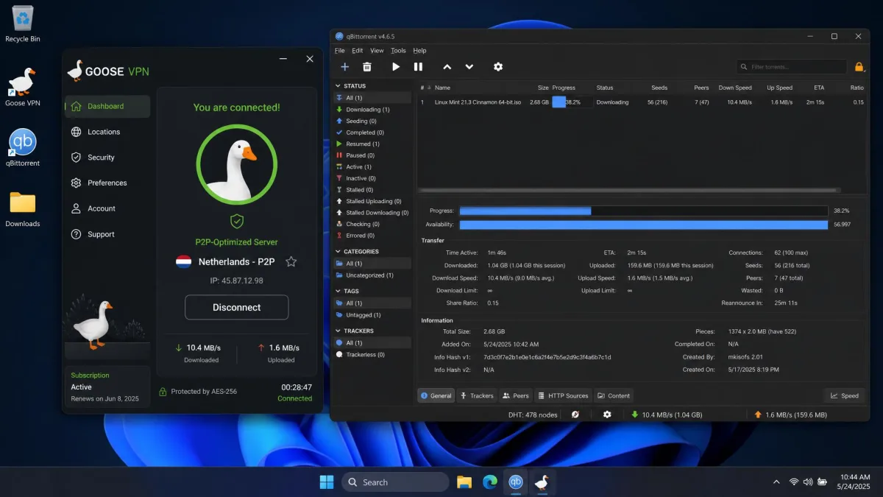The width and height of the screenshot is (883, 497).
Task: Click the Goose VPN taskbar icon
Action: point(542,482)
